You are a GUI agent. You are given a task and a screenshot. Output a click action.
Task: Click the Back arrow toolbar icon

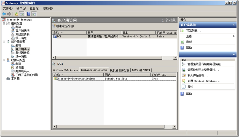[4, 14]
